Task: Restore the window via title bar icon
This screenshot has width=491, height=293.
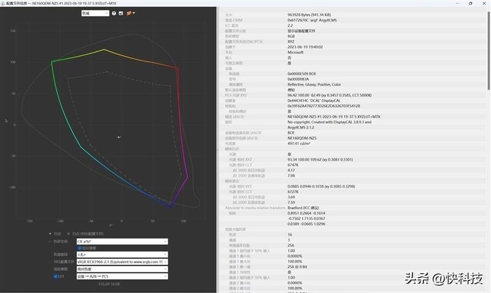Action: tap(470, 3)
